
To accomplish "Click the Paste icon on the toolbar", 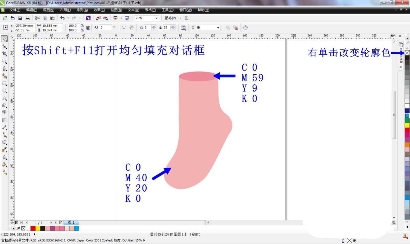I will [52, 18].
